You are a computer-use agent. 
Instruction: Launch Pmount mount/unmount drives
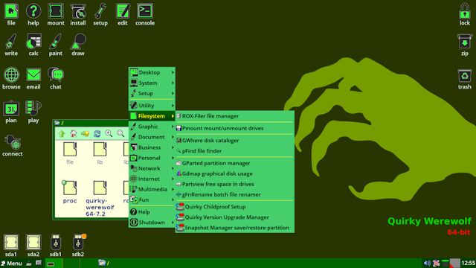[234, 128]
